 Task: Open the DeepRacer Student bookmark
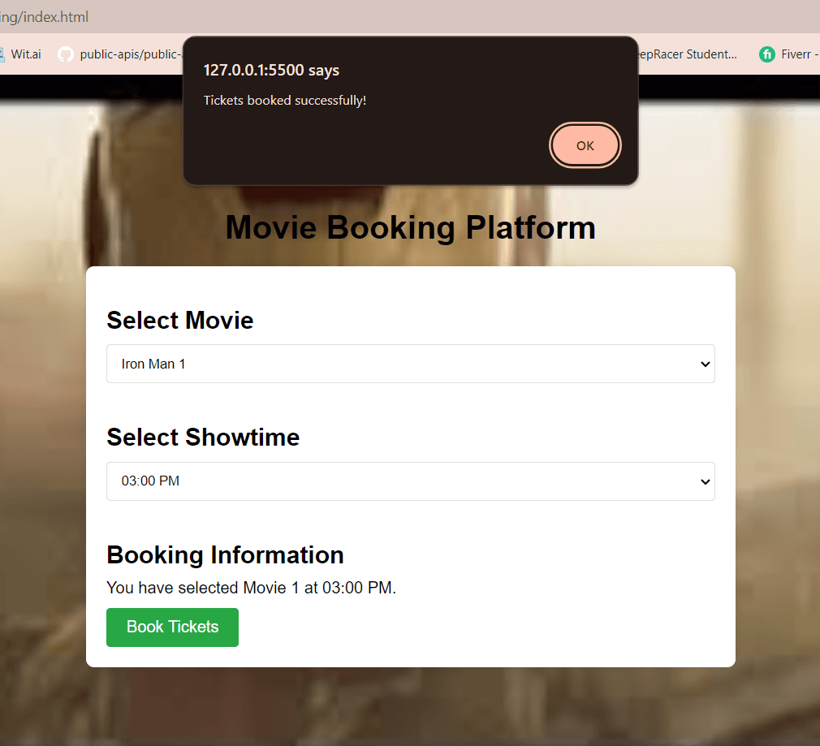pos(688,54)
